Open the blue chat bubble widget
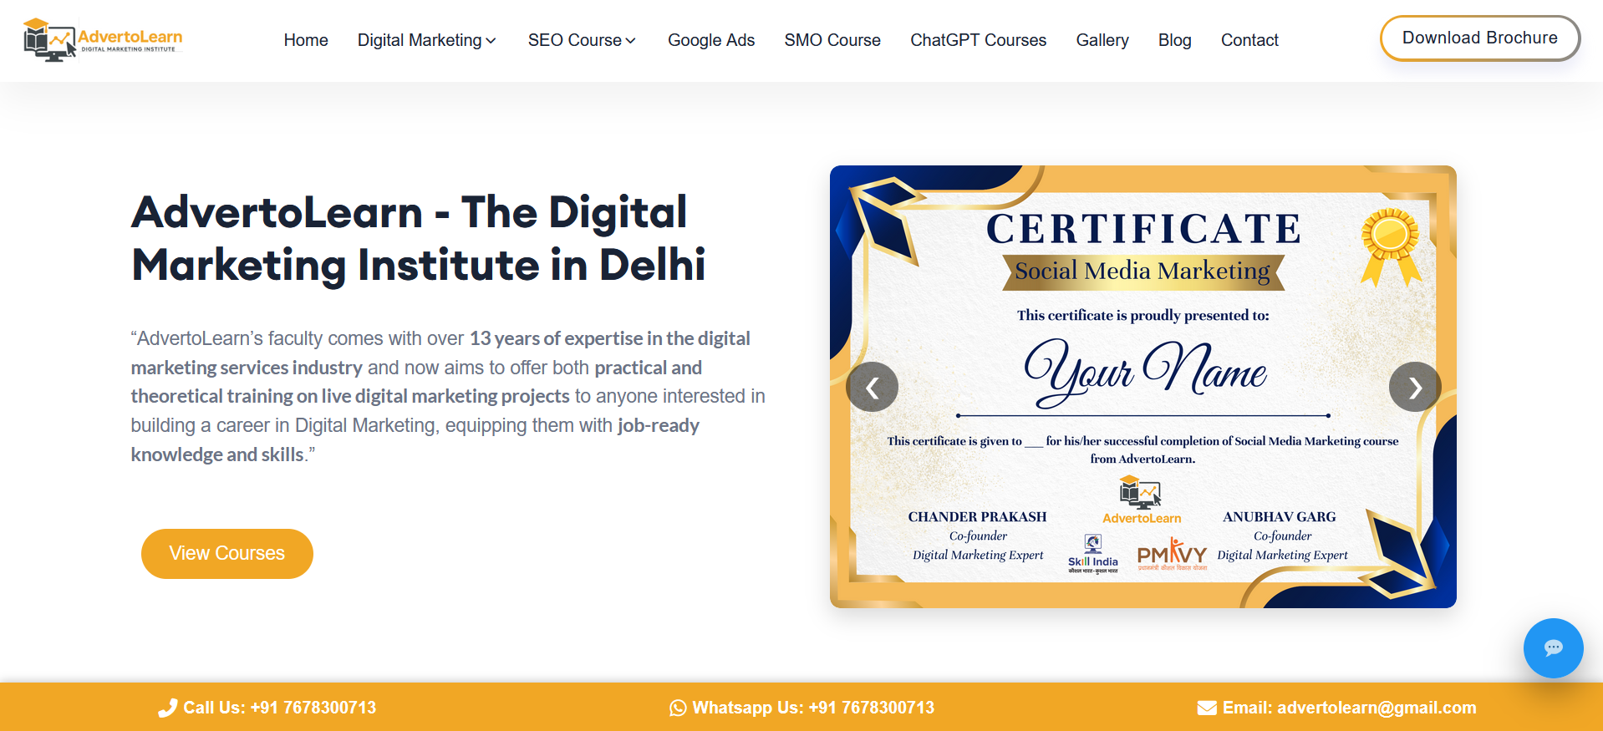Screen dimensions: 1603x731 tap(1553, 647)
